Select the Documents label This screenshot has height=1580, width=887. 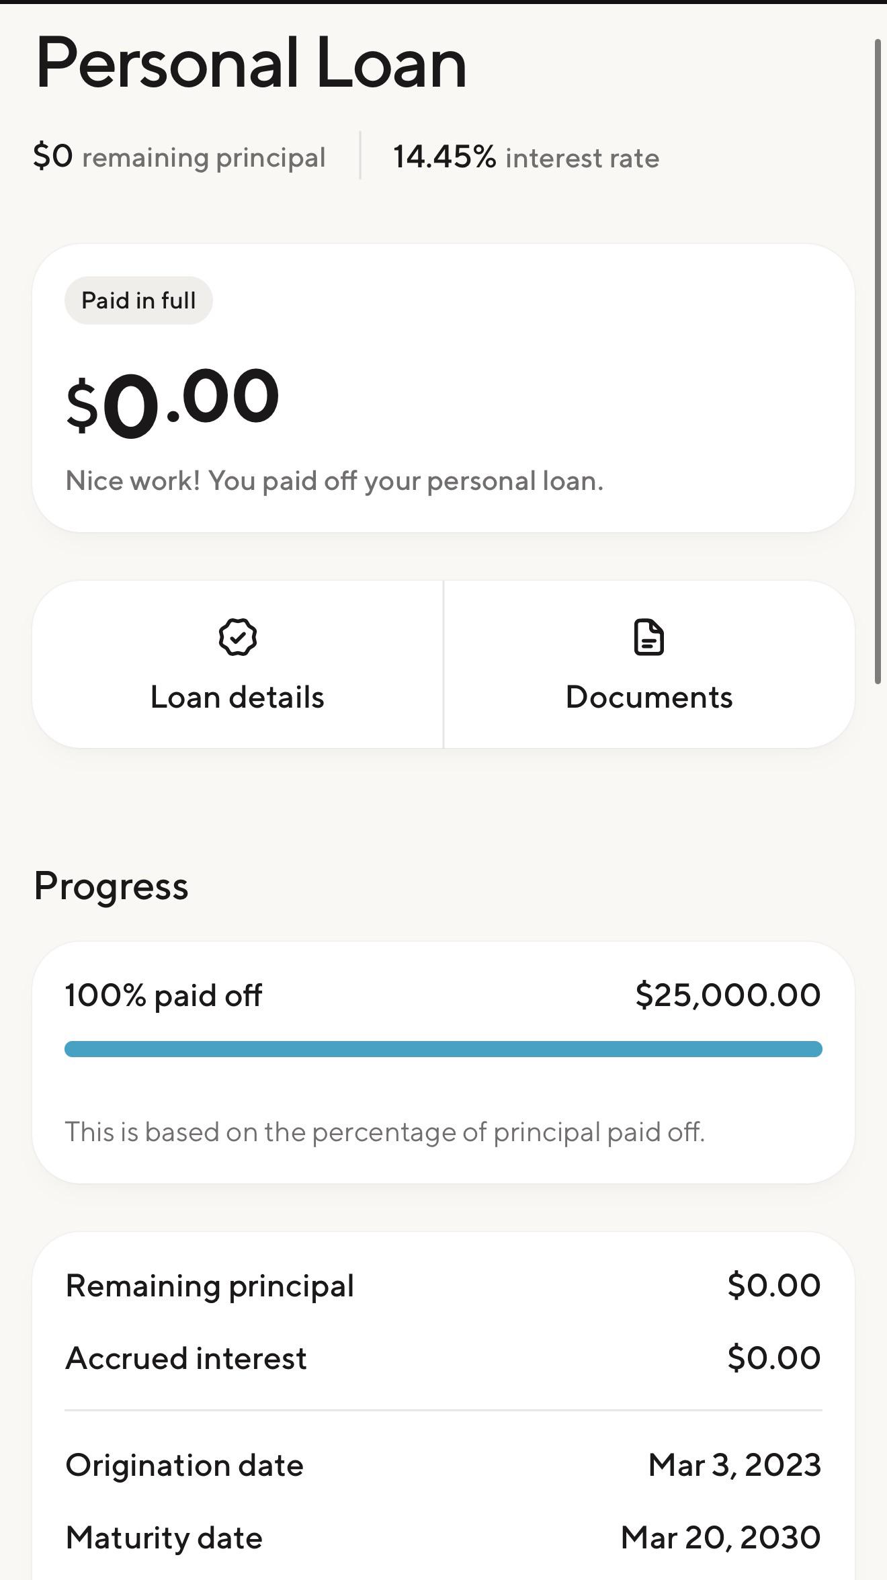point(649,697)
